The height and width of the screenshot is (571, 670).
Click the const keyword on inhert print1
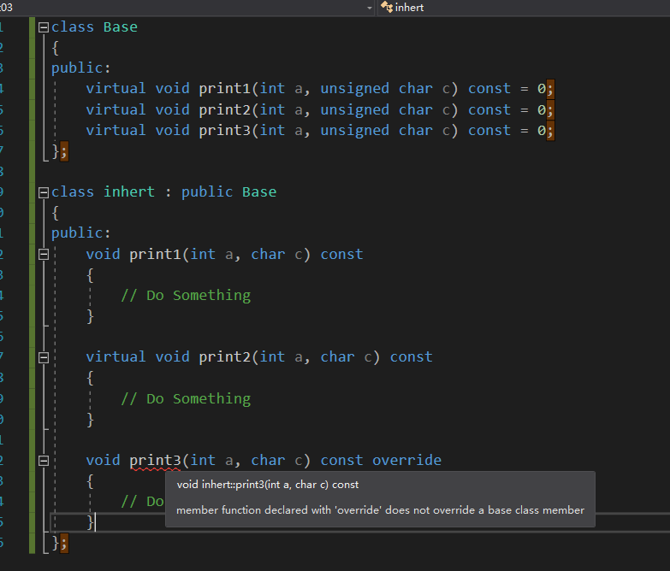[x=341, y=255]
